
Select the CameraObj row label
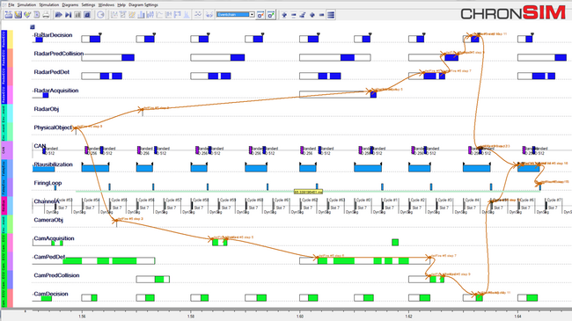pos(48,220)
